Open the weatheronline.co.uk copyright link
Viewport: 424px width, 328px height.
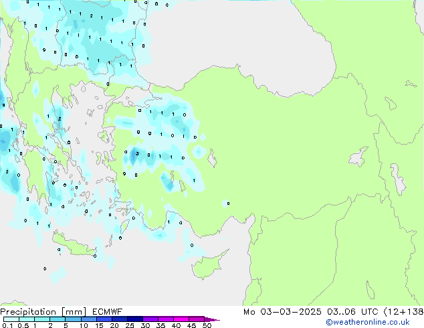tap(368, 322)
